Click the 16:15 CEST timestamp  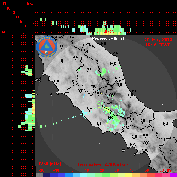coord(158,45)
